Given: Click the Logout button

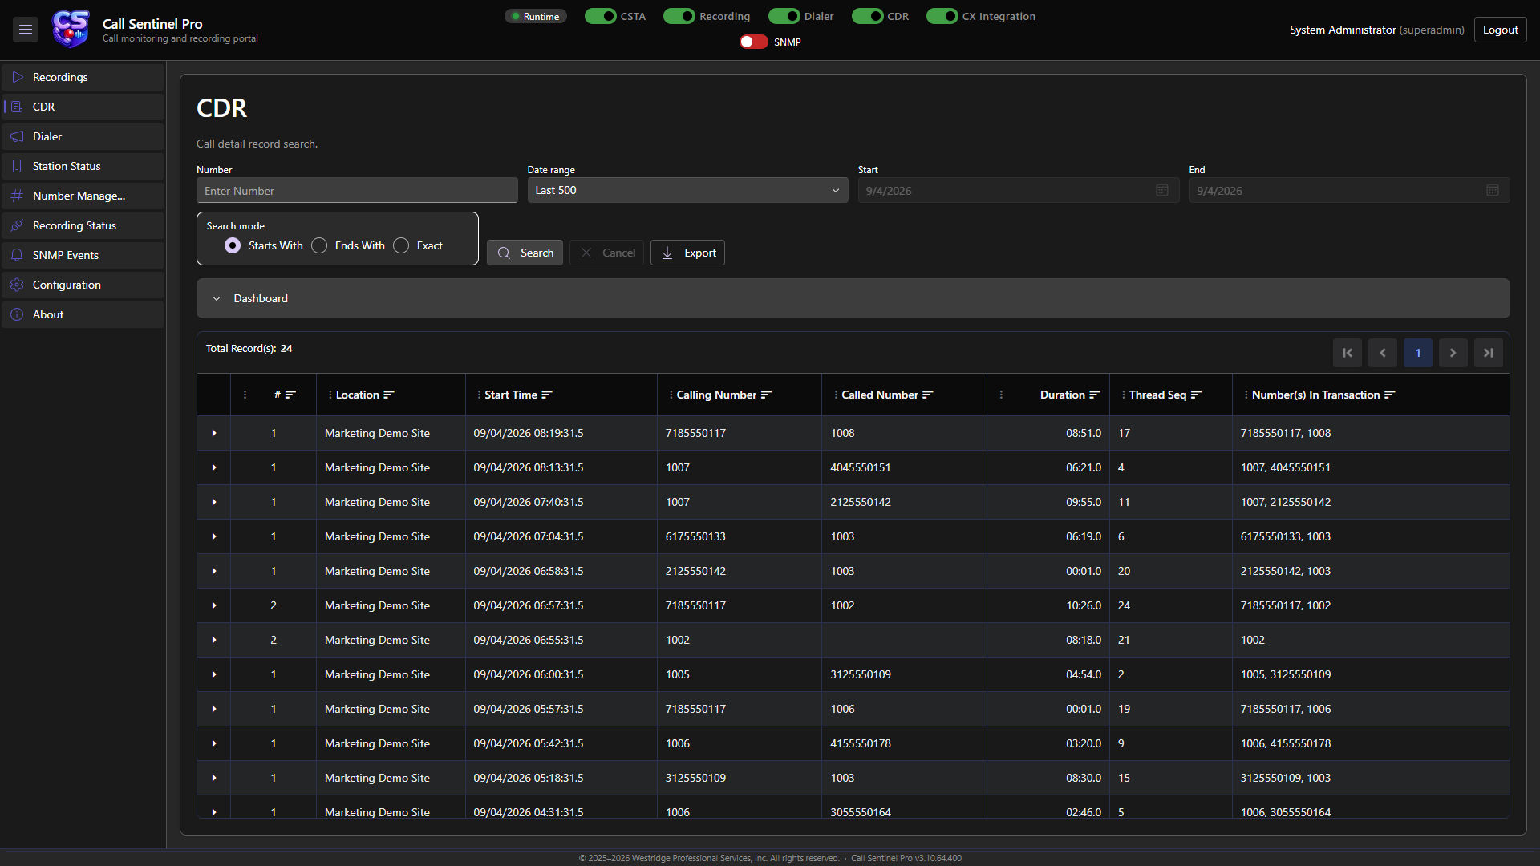Looking at the screenshot, I should (1500, 30).
